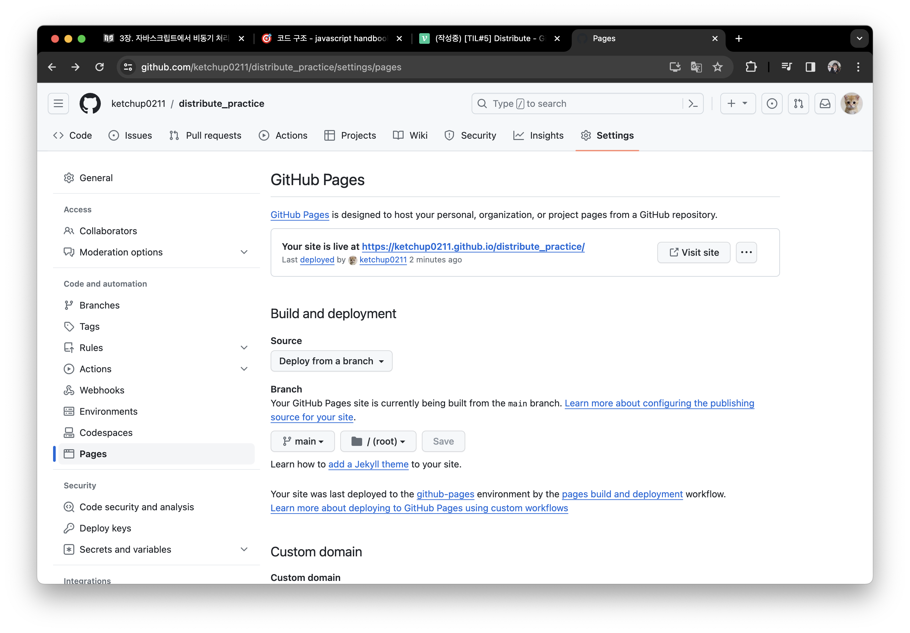This screenshot has height=633, width=910.
Task: Open the Pull requests repository tab
Action: [x=205, y=135]
